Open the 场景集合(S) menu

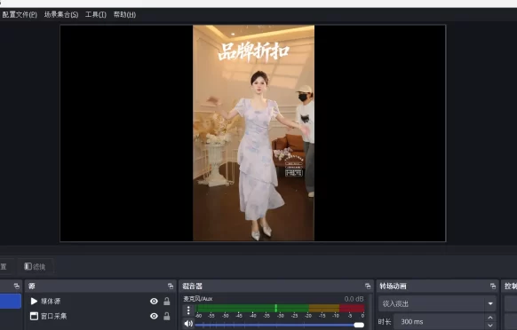pos(61,14)
